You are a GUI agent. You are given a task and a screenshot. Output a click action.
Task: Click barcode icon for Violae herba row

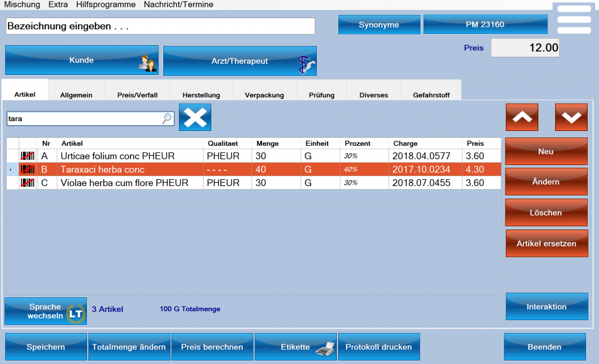[x=27, y=183]
